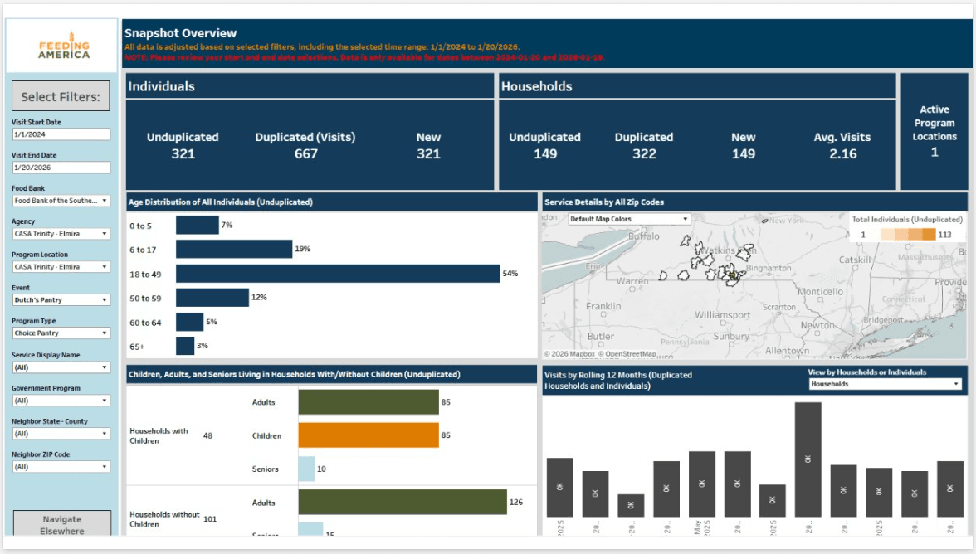Expand the Event dropdown showing Dutch's Pantry
This screenshot has height=554, width=976.
pos(61,300)
